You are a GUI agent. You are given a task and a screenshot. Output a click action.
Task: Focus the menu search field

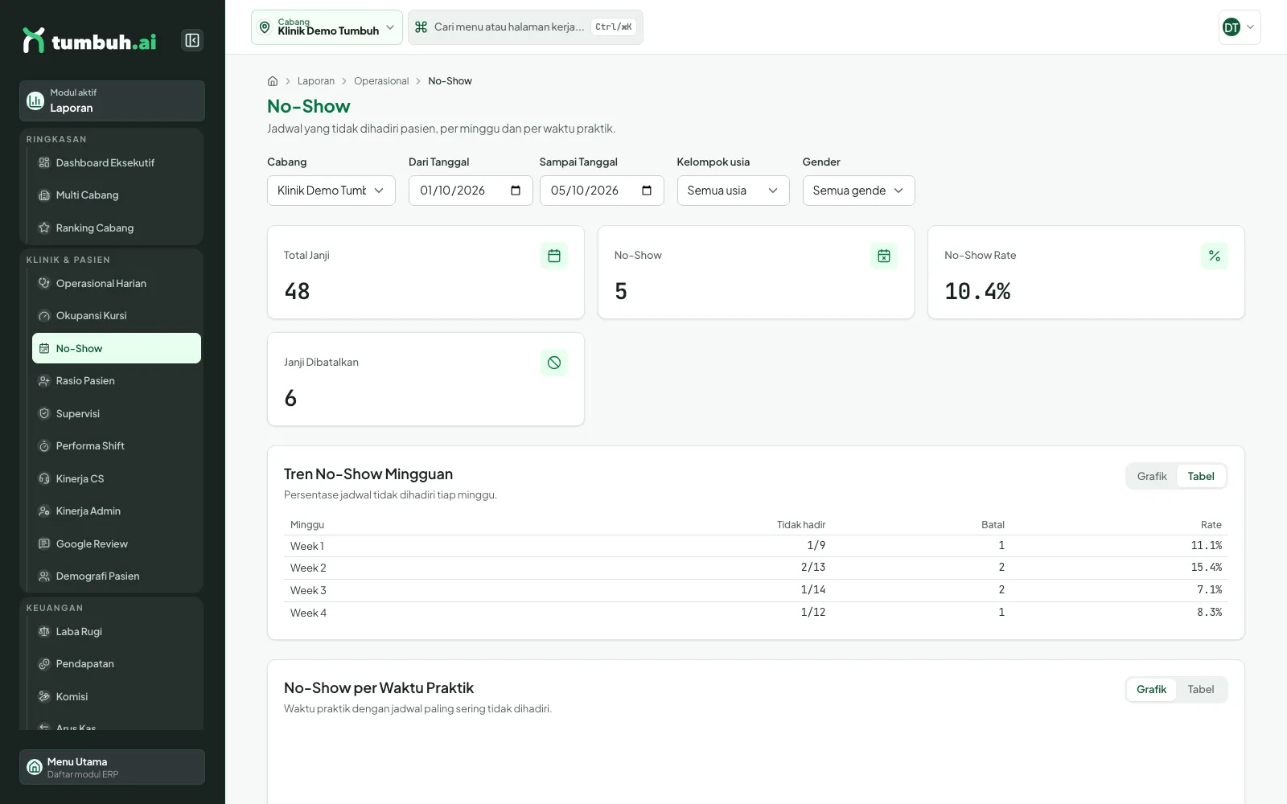(x=525, y=27)
